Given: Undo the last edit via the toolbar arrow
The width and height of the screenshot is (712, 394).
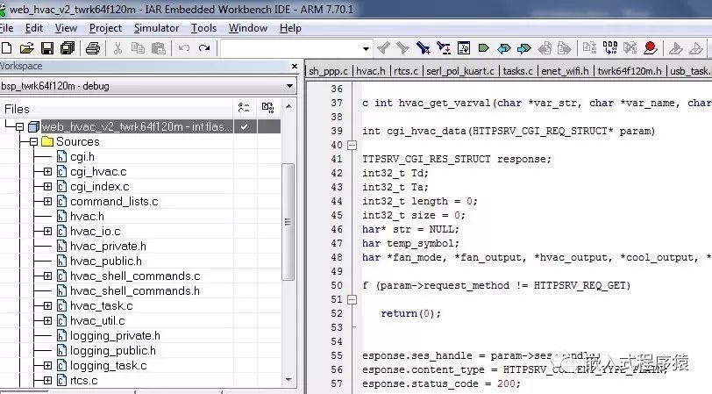Looking at the screenshot, I should [184, 47].
